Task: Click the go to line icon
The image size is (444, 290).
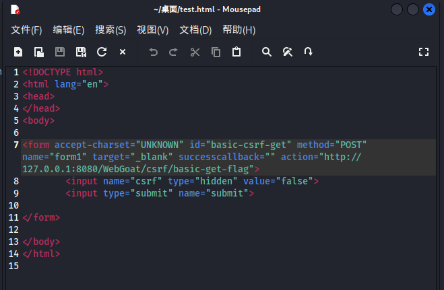Action: 309,52
